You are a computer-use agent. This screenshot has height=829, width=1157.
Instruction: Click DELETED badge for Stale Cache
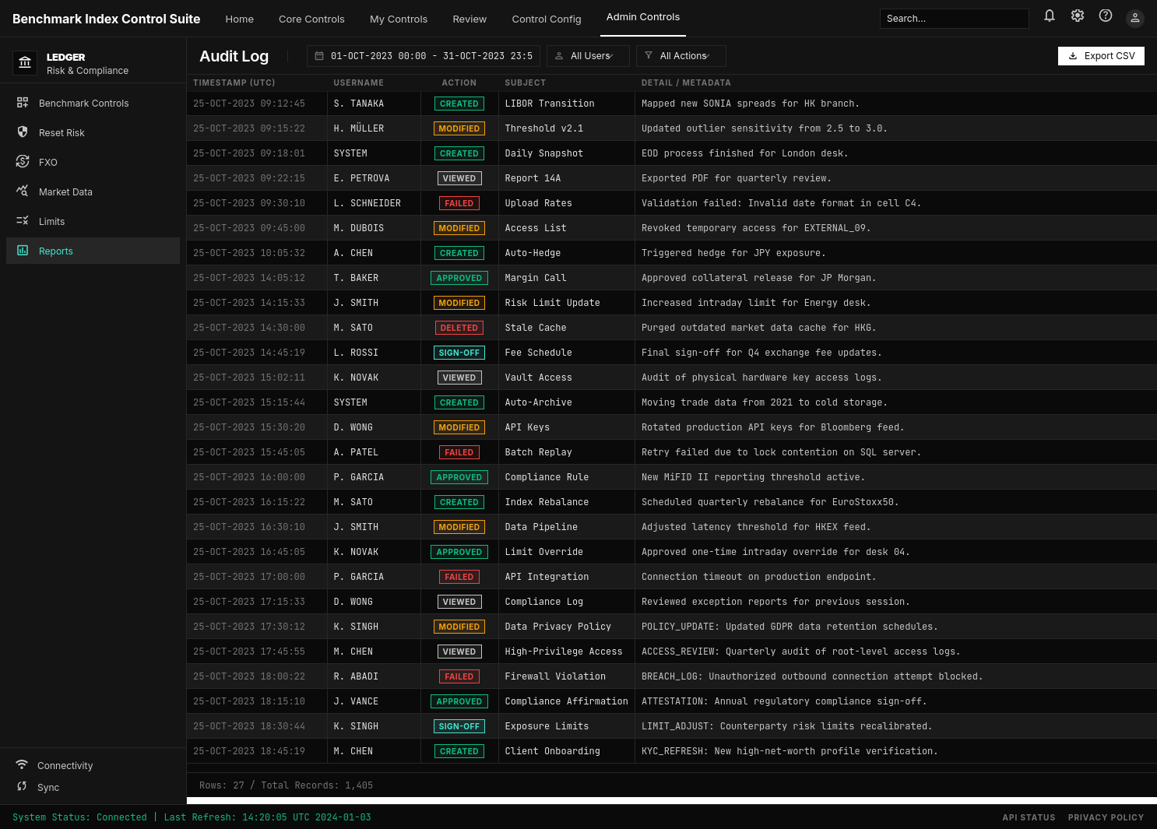click(x=459, y=328)
